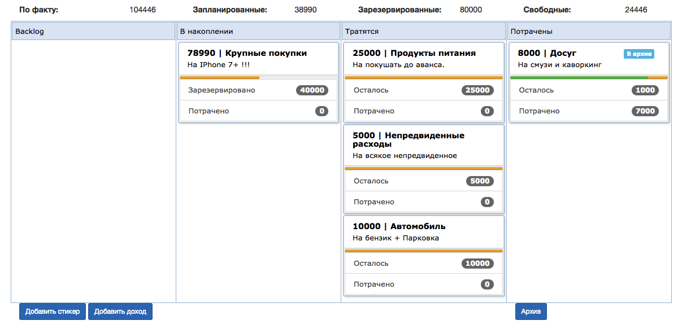Click the progress bar on Досуг card
Viewport: 682px width, 329px height.
(x=589, y=77)
